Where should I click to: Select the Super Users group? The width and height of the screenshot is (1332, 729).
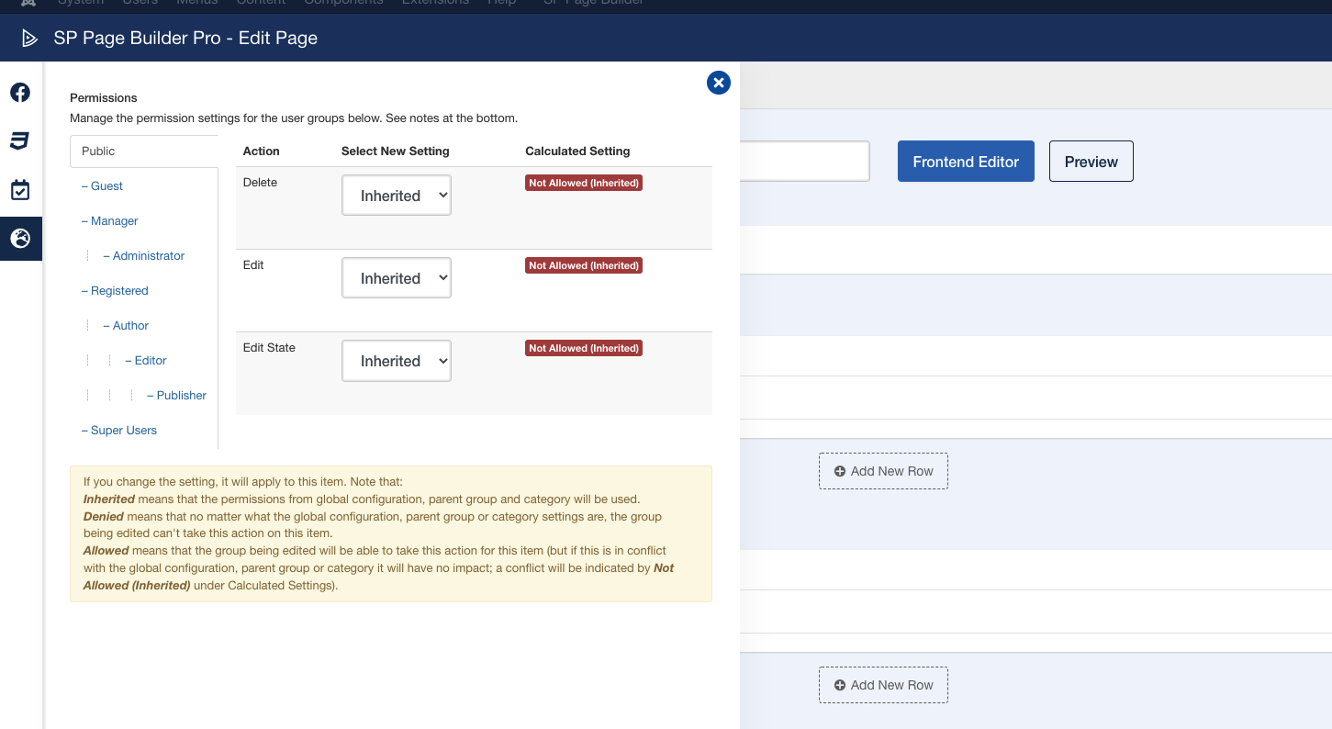[x=123, y=431]
